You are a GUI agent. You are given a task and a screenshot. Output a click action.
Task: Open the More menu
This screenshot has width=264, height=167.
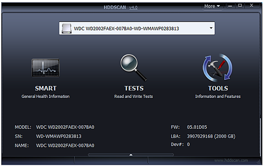pyautogui.click(x=212, y=7)
